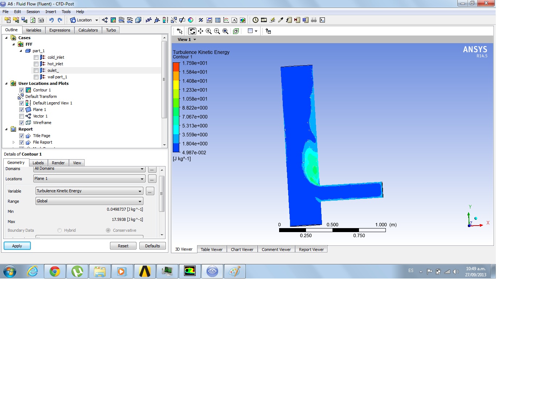Toggle the wall part_1 checkbox
543x404 pixels.
point(36,77)
